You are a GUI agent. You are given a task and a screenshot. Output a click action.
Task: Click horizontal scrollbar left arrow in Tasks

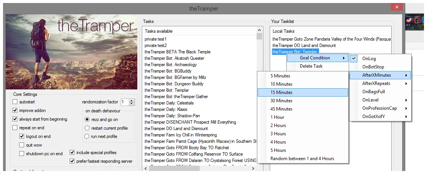tap(145, 169)
